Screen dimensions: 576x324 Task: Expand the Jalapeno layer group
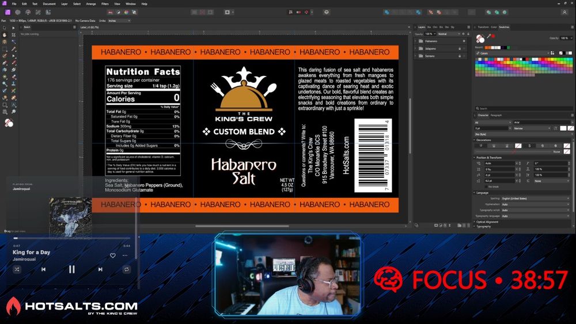[416, 48]
